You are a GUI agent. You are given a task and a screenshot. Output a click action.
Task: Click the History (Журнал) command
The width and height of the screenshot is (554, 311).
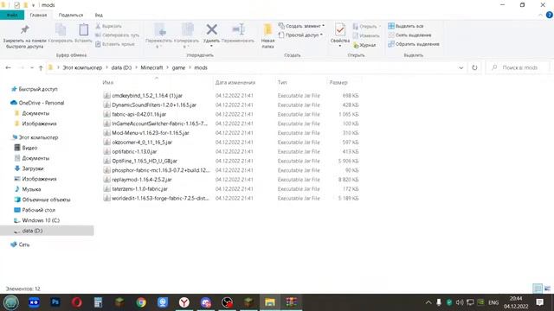(x=364, y=45)
